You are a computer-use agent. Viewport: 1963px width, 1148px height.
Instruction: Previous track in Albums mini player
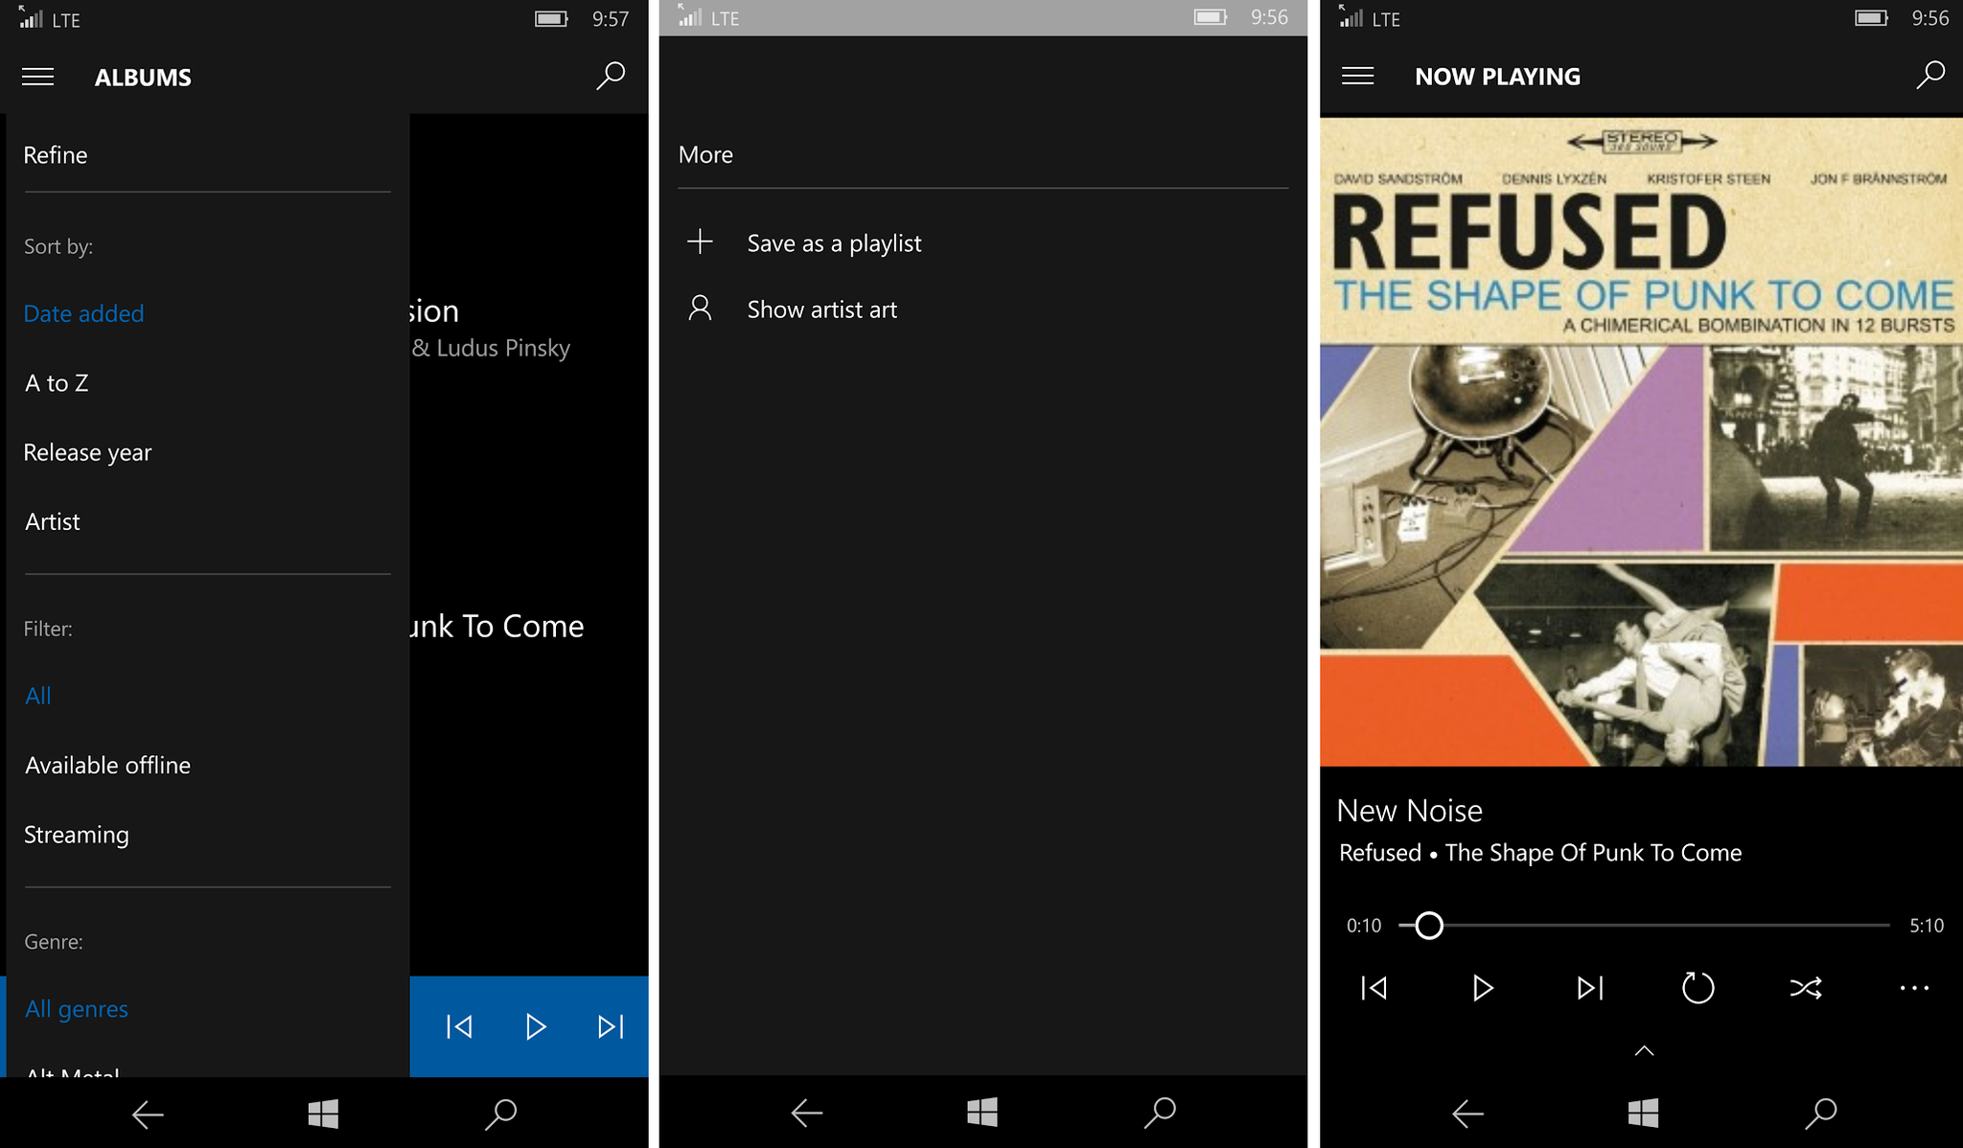(x=459, y=1027)
